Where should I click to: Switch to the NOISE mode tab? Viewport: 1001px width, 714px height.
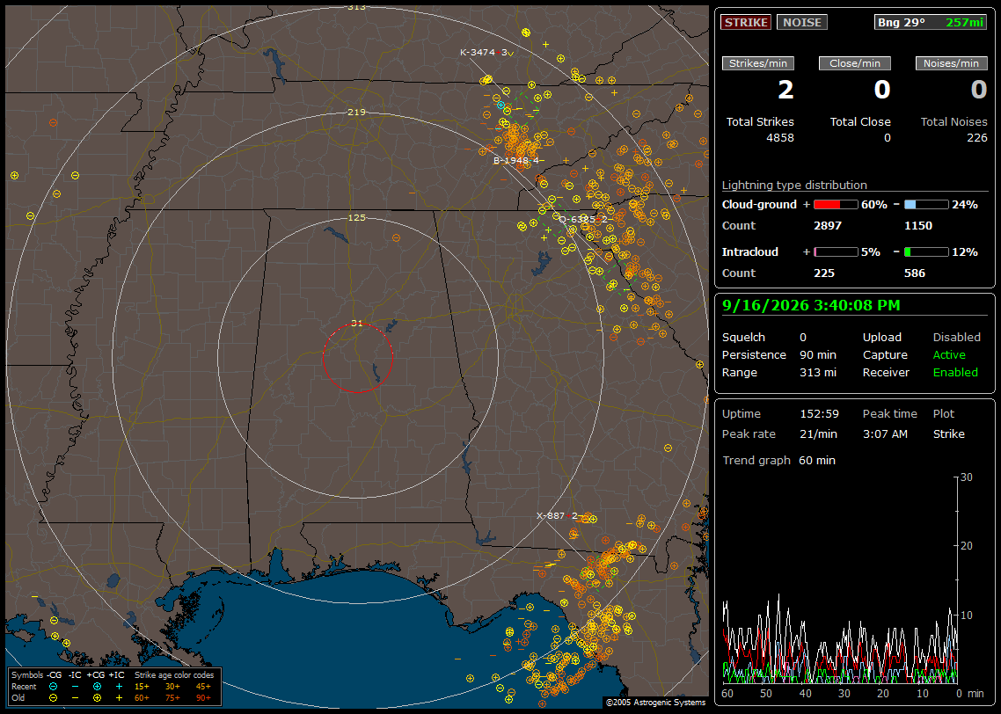point(802,22)
